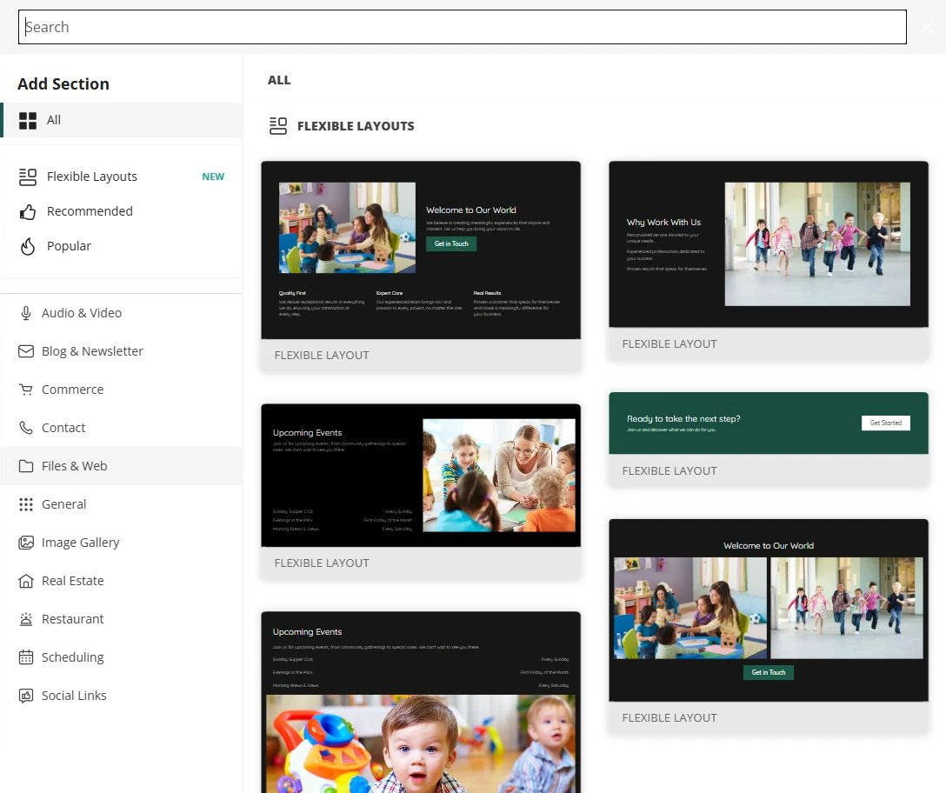
Task: Click the Add Section title text
Action: click(x=63, y=83)
